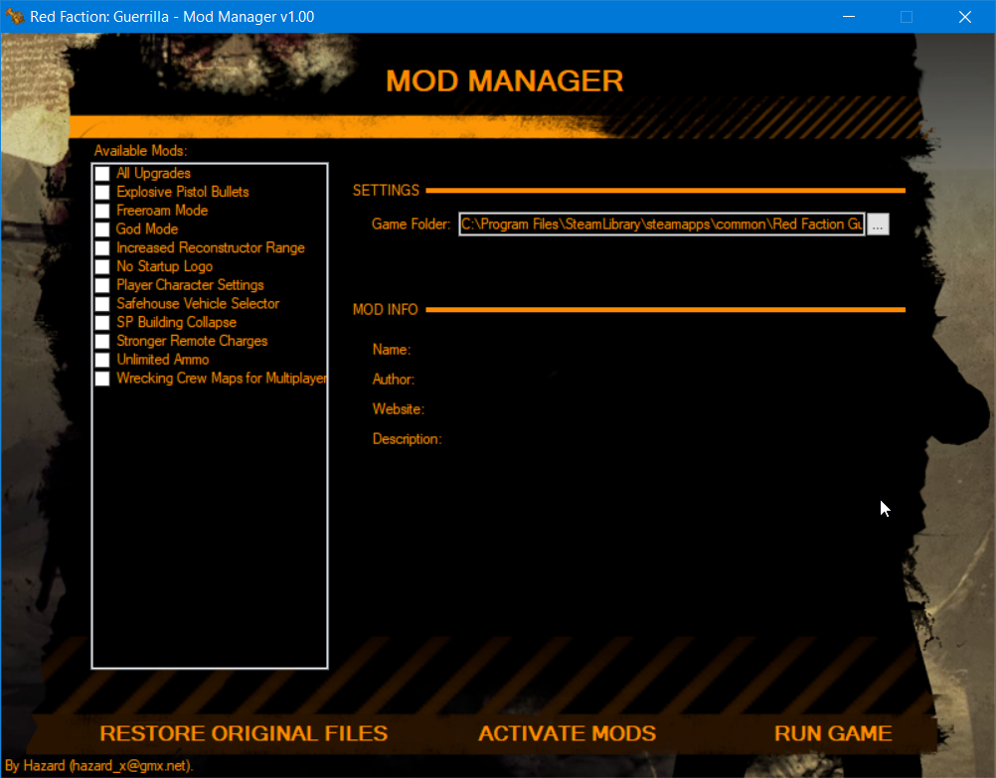Enable the Unlimited Ammo checkbox
The width and height of the screenshot is (996, 778).
click(102, 360)
